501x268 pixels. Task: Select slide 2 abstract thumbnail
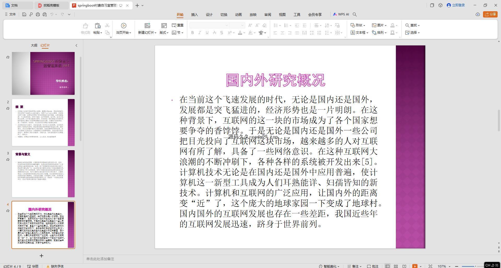point(43,123)
